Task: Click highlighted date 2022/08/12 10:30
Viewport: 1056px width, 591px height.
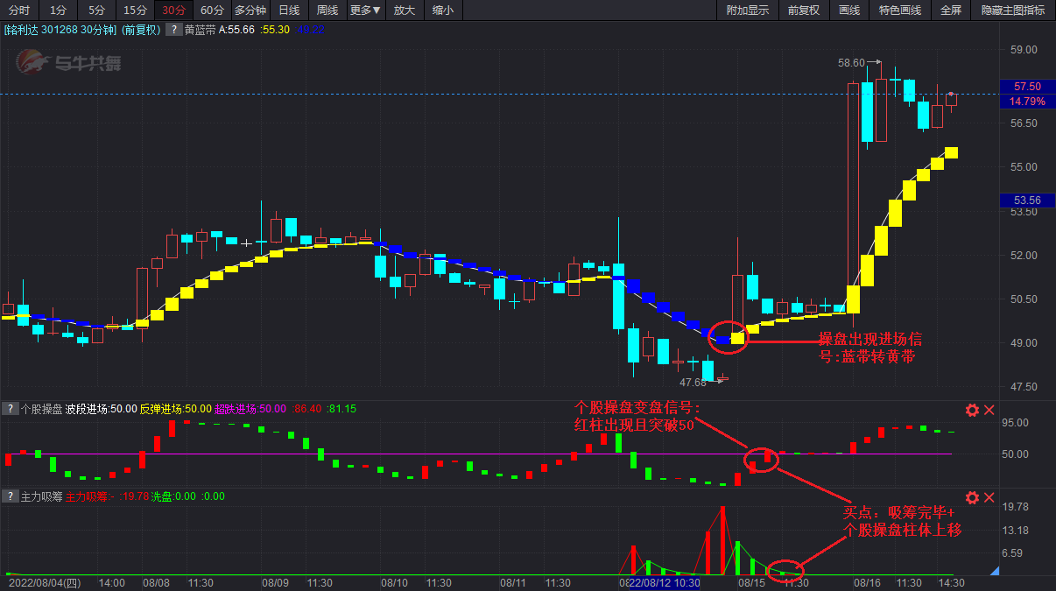Action: coord(664,582)
